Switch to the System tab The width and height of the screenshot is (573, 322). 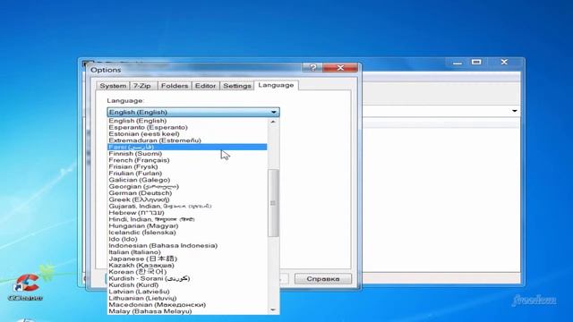pyautogui.click(x=113, y=86)
